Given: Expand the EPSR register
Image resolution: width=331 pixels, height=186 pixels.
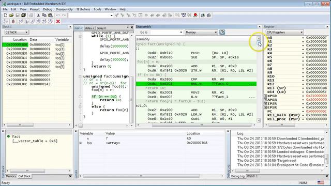Looking at the screenshot, I should (x=265, y=107).
